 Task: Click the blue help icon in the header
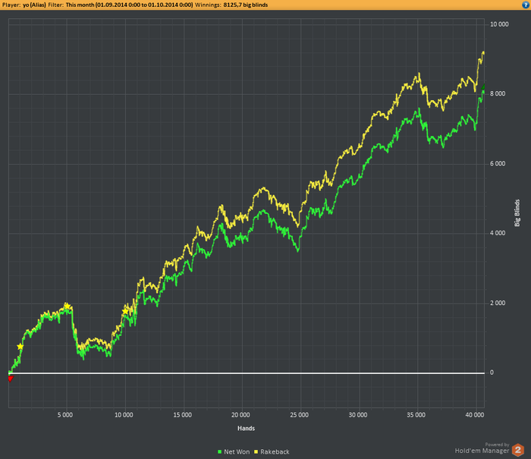coord(526,5)
